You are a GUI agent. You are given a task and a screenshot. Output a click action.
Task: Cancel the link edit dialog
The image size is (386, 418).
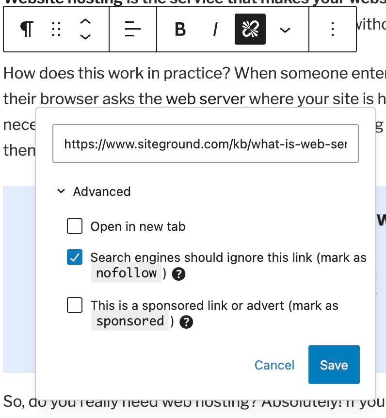[274, 365]
